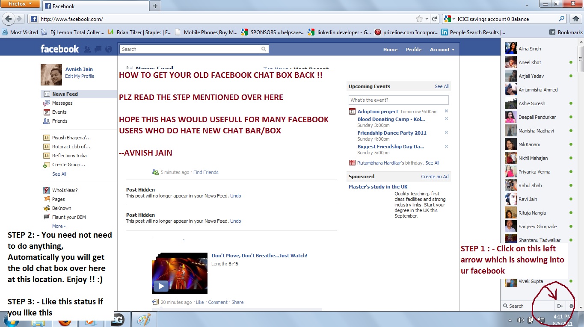Screen dimensions: 584x327
Task: Click See All for Upcoming Events
Action: pos(442,86)
